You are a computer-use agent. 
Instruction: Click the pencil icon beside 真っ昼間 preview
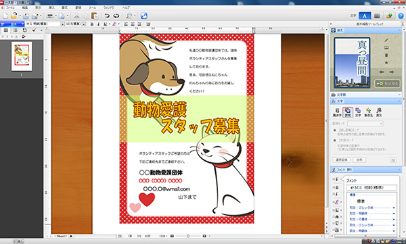click(x=386, y=40)
